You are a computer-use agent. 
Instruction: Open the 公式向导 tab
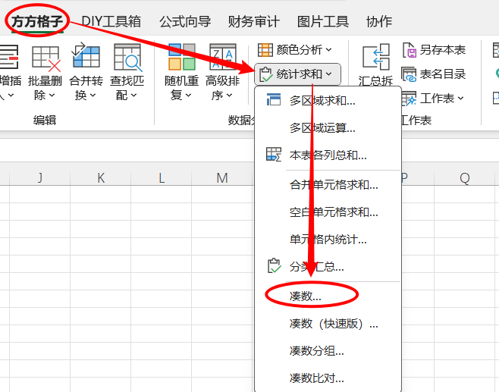pos(185,21)
